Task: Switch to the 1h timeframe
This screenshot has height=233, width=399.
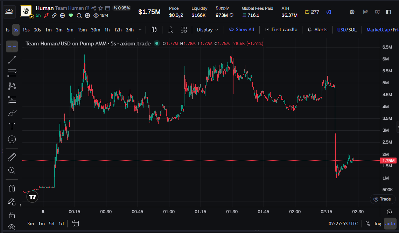Action: pyautogui.click(x=107, y=30)
